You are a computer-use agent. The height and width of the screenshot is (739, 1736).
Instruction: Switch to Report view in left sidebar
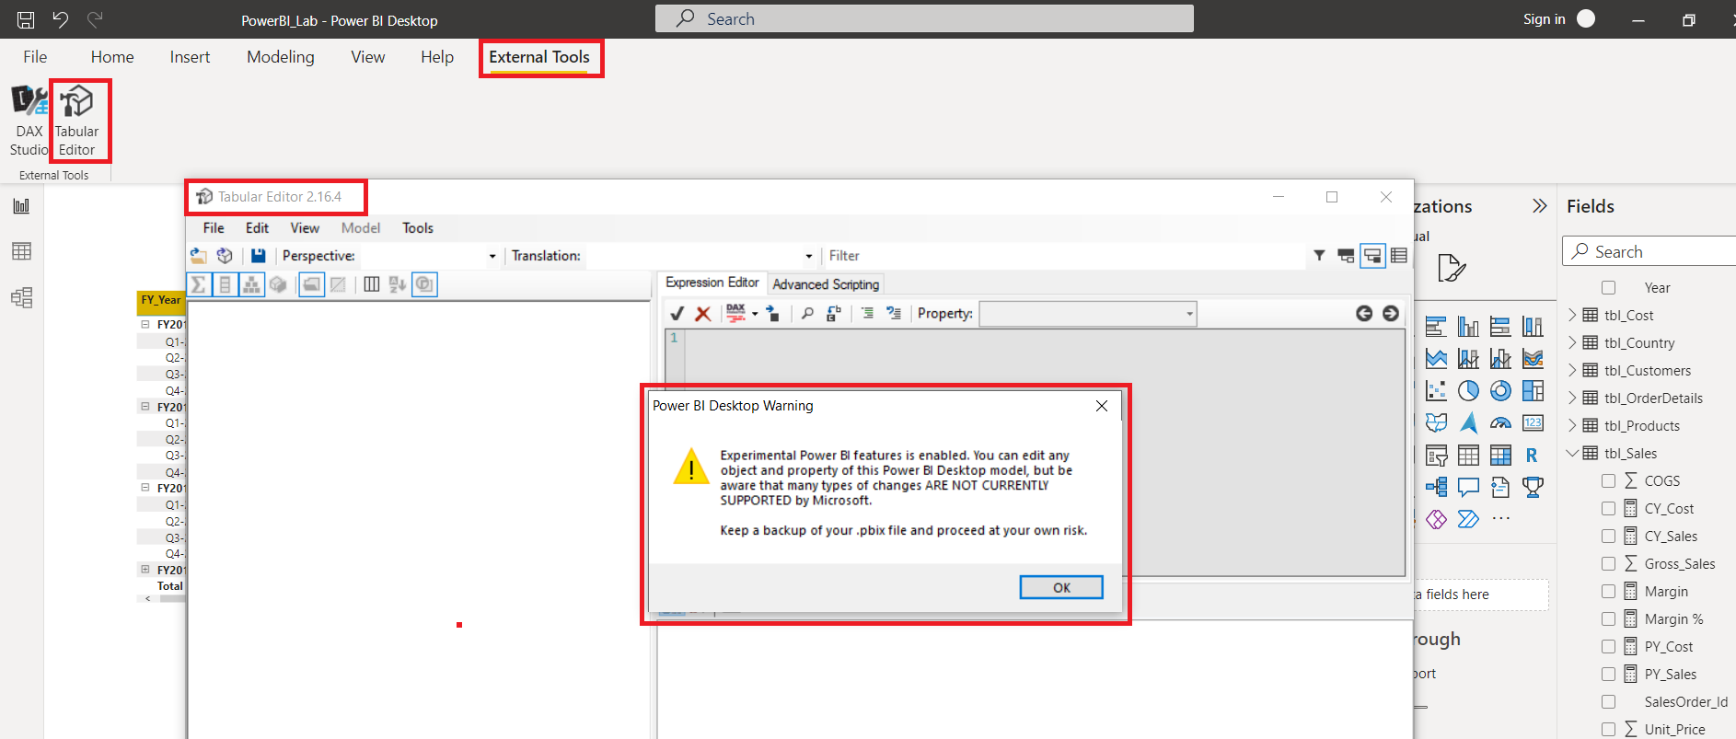21,206
